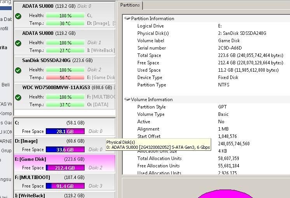Click the Physical Disk(s) row value SanDisk SDSSDA240G
Image resolution: width=290 pixels, height=198 pixels.
[x=242, y=33]
